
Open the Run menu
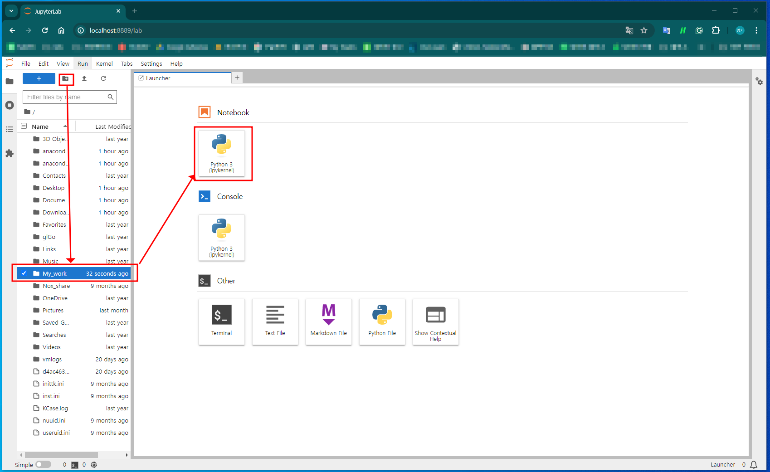pos(83,63)
